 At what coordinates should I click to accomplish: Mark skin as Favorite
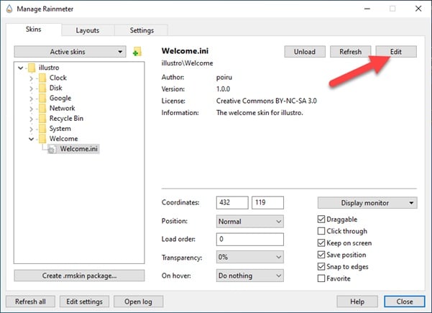click(321, 278)
